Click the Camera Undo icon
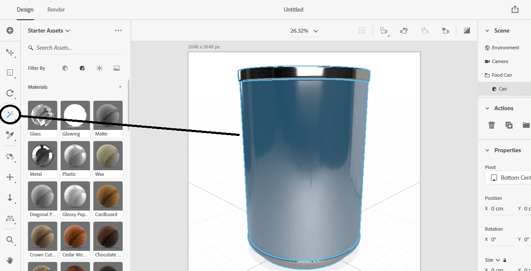Viewport: 531px width, 271px height. pyautogui.click(x=404, y=30)
